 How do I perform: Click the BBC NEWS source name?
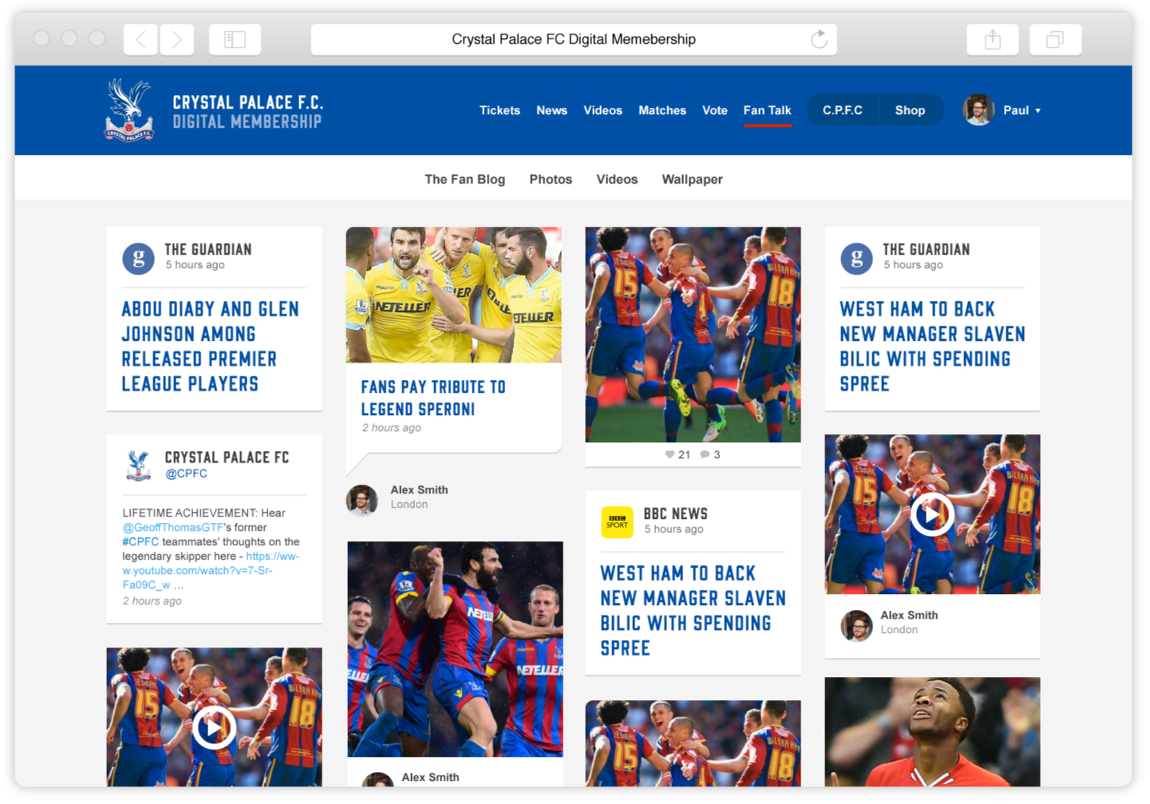click(x=675, y=514)
